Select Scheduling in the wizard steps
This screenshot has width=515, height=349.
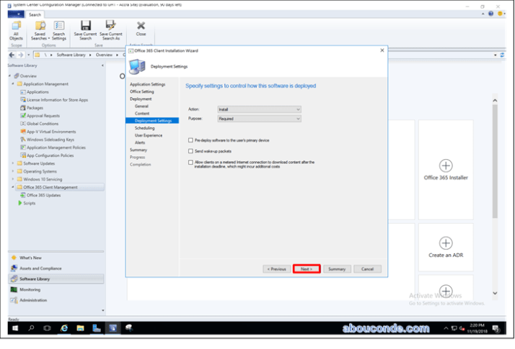point(145,128)
